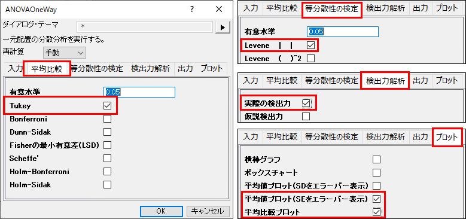Open the 再計算 dropdown set to 手動
The width and height of the screenshot is (466, 219).
tap(65, 53)
